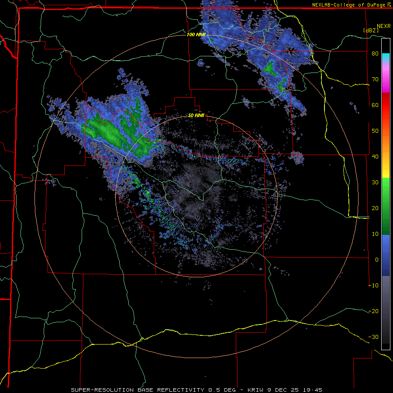Image resolution: width=393 pixels, height=393 pixels.
Task: Click the 'SUPER-RESOLUTION BASE REFLECTIVITY' product title
Action: coord(138,390)
